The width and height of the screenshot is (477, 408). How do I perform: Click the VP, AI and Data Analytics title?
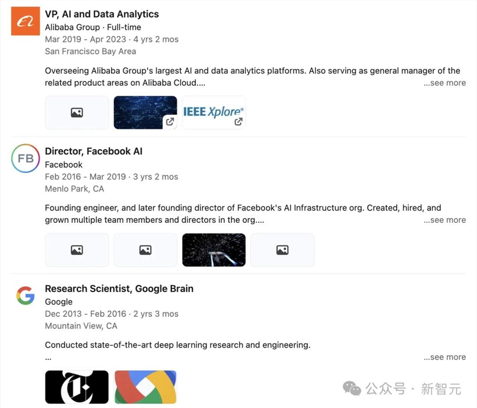click(102, 14)
